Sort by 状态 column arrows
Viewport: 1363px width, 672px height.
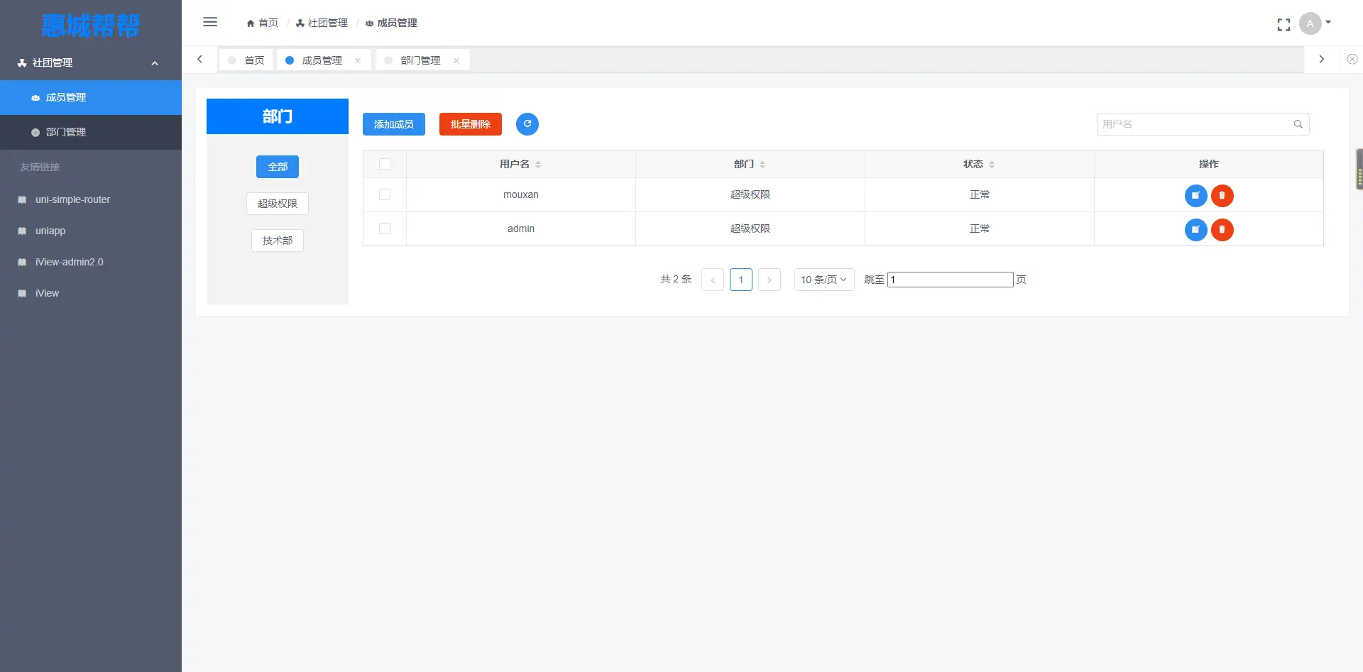[x=992, y=165]
